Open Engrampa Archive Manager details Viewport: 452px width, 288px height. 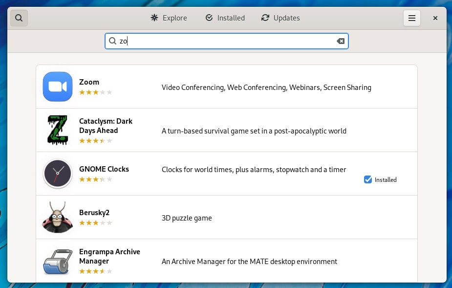[227, 261]
